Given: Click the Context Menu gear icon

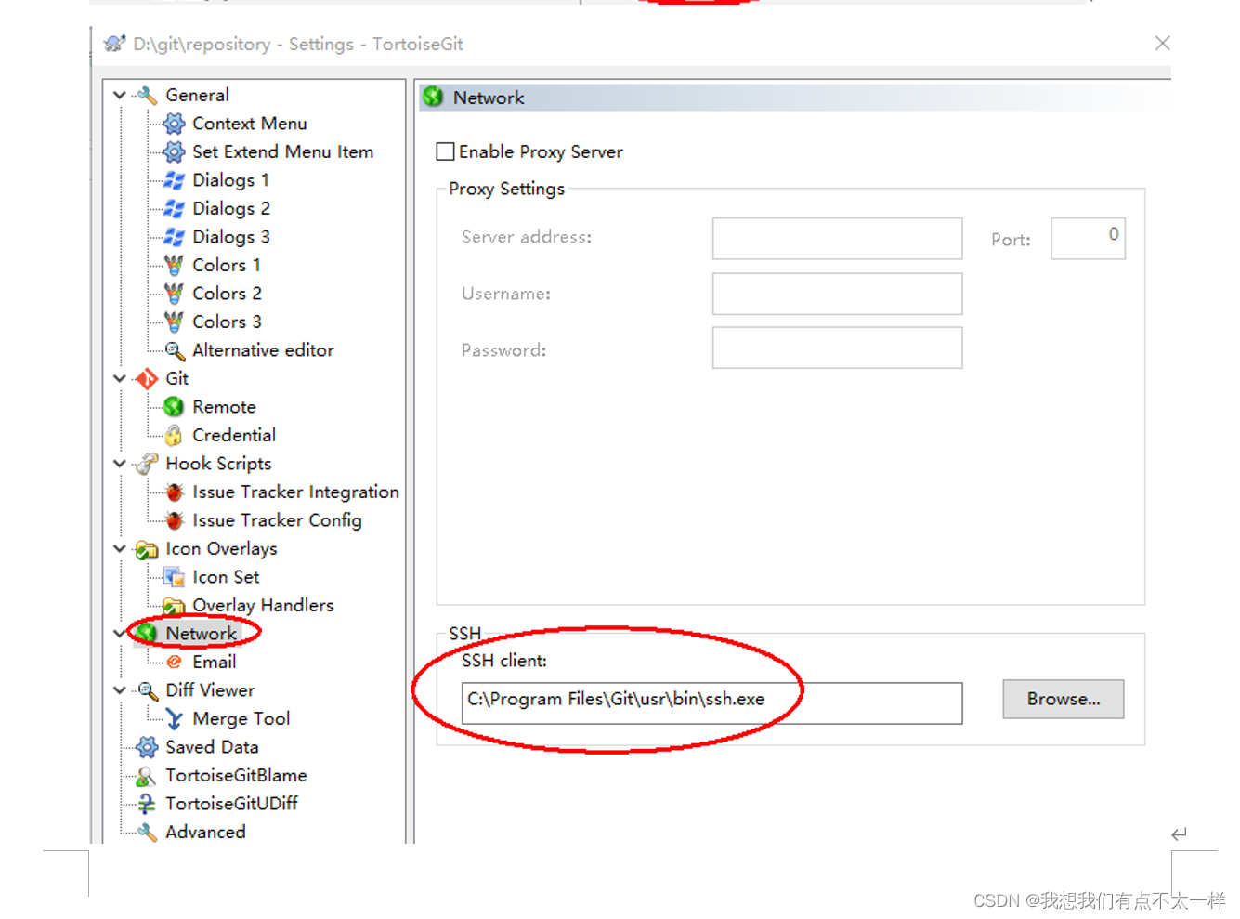Looking at the screenshot, I should 174,124.
